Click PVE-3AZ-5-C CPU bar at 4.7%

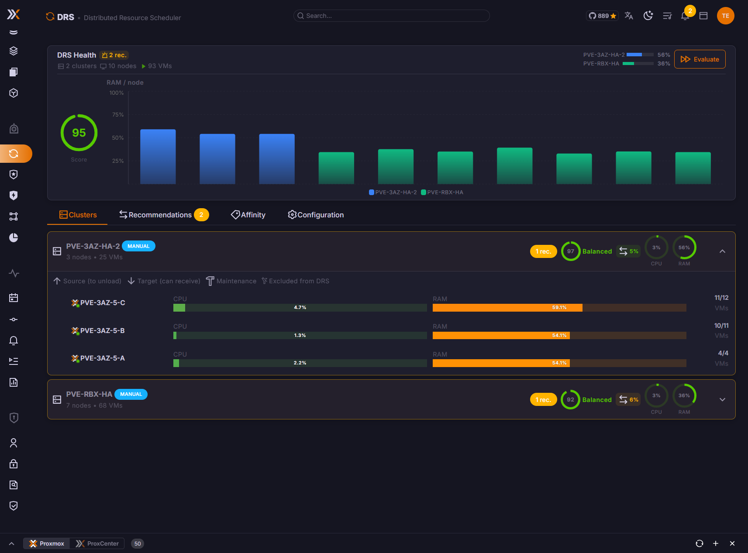point(300,308)
